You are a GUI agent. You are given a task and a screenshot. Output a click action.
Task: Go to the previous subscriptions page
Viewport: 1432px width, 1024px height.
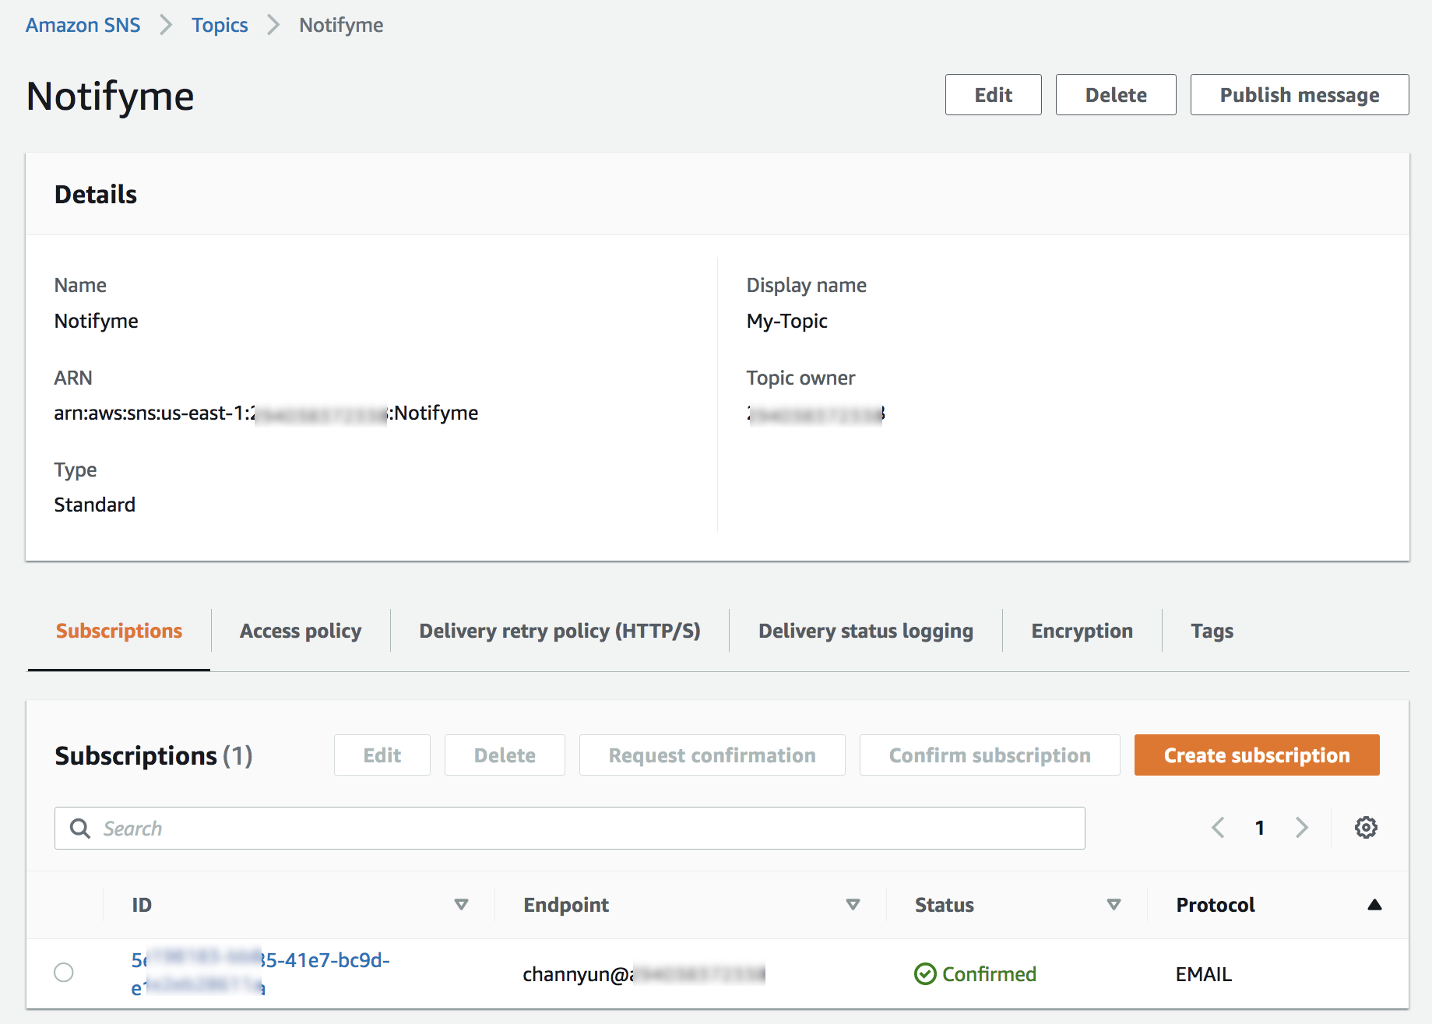tap(1219, 827)
